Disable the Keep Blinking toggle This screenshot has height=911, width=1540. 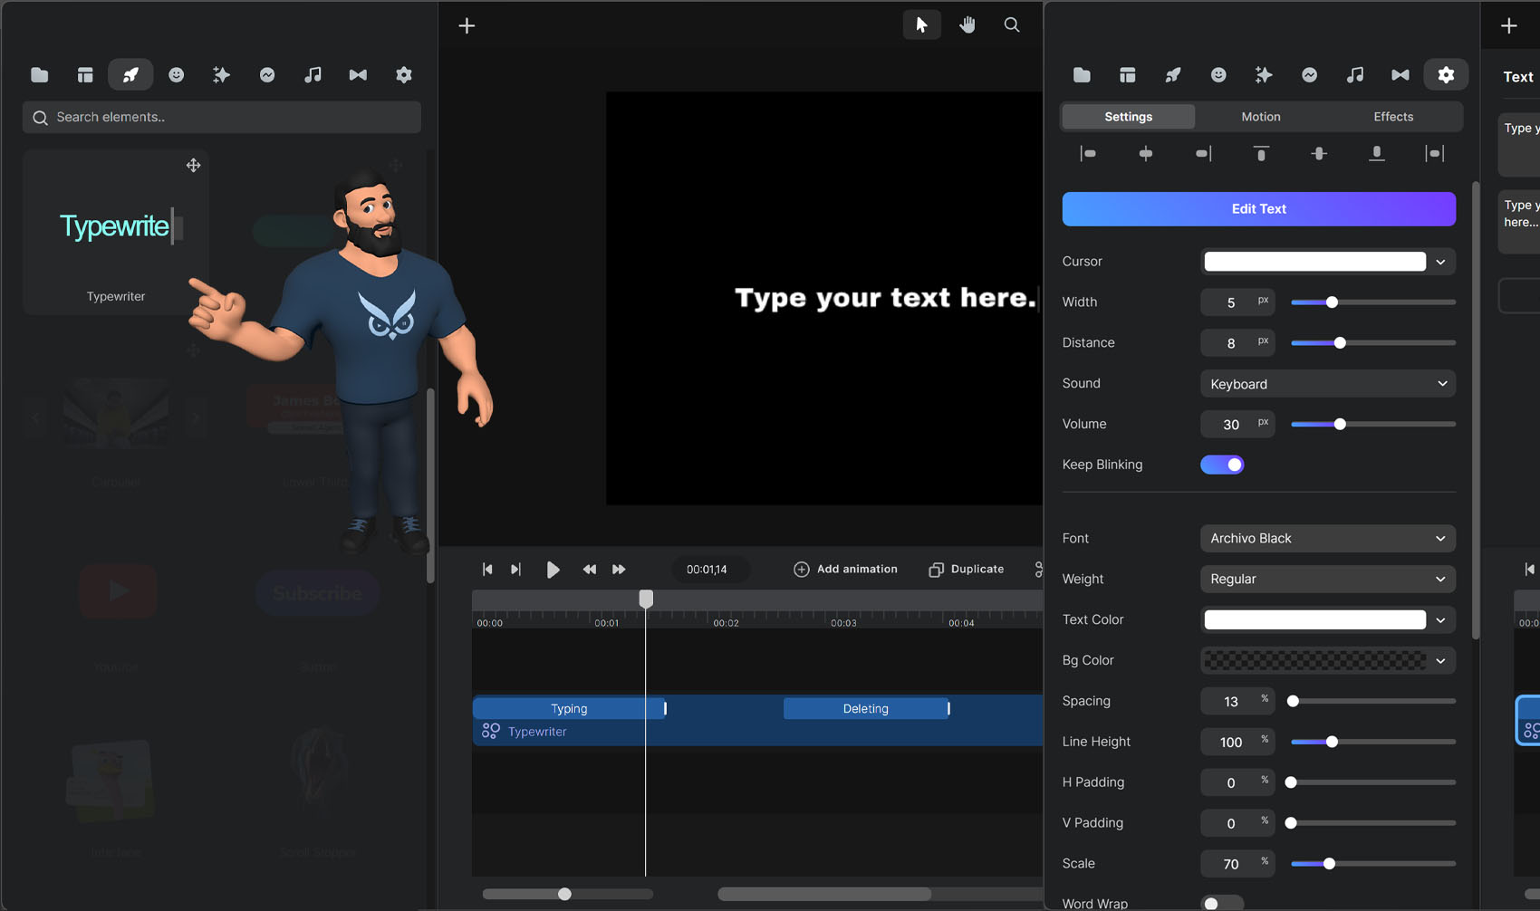[x=1222, y=465]
